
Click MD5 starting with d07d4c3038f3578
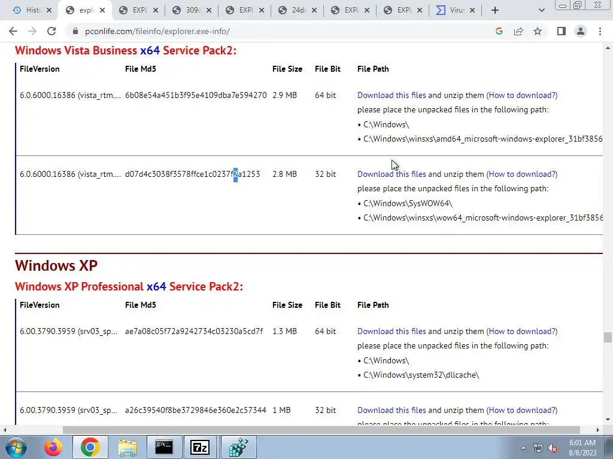192,174
